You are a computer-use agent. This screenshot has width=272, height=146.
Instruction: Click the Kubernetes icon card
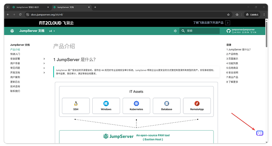(x=136, y=106)
